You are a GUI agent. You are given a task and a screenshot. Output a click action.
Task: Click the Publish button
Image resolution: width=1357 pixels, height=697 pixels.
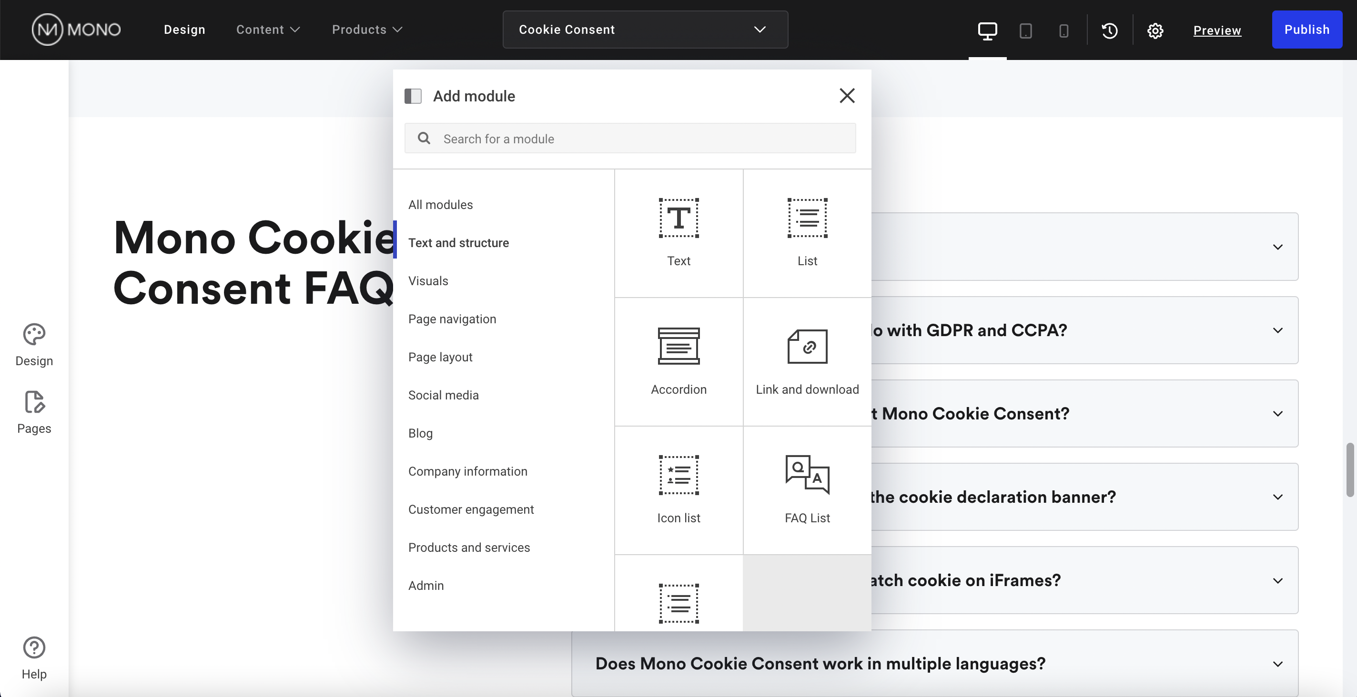tap(1307, 30)
